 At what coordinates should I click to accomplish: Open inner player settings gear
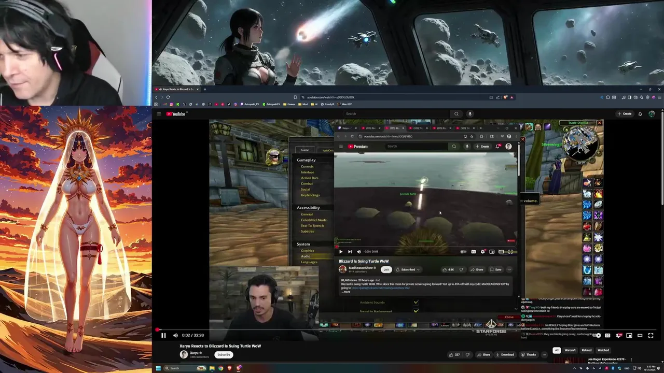(483, 252)
